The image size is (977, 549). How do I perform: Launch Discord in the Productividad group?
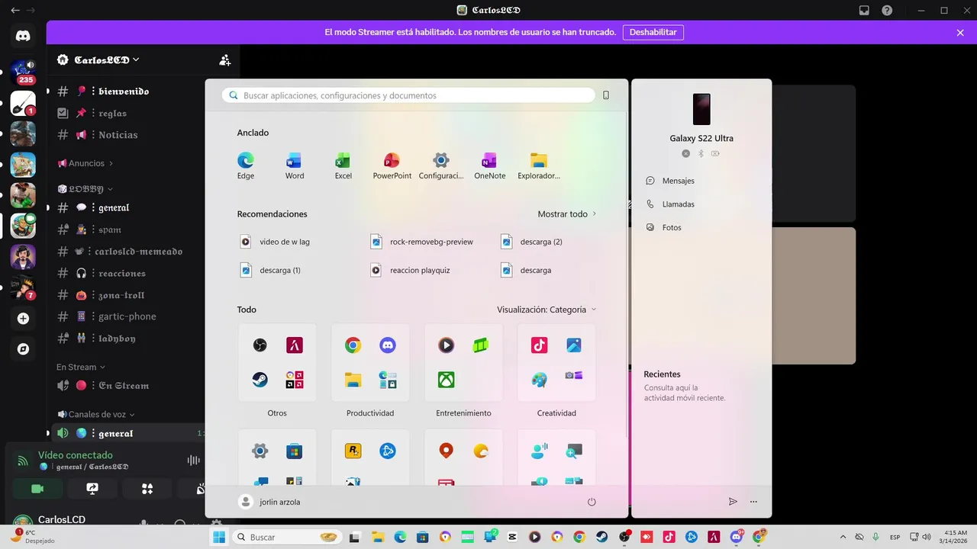(388, 345)
